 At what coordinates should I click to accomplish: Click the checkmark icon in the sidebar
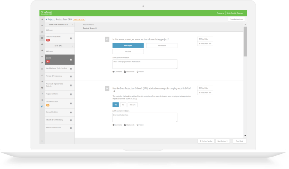tap(42, 26)
